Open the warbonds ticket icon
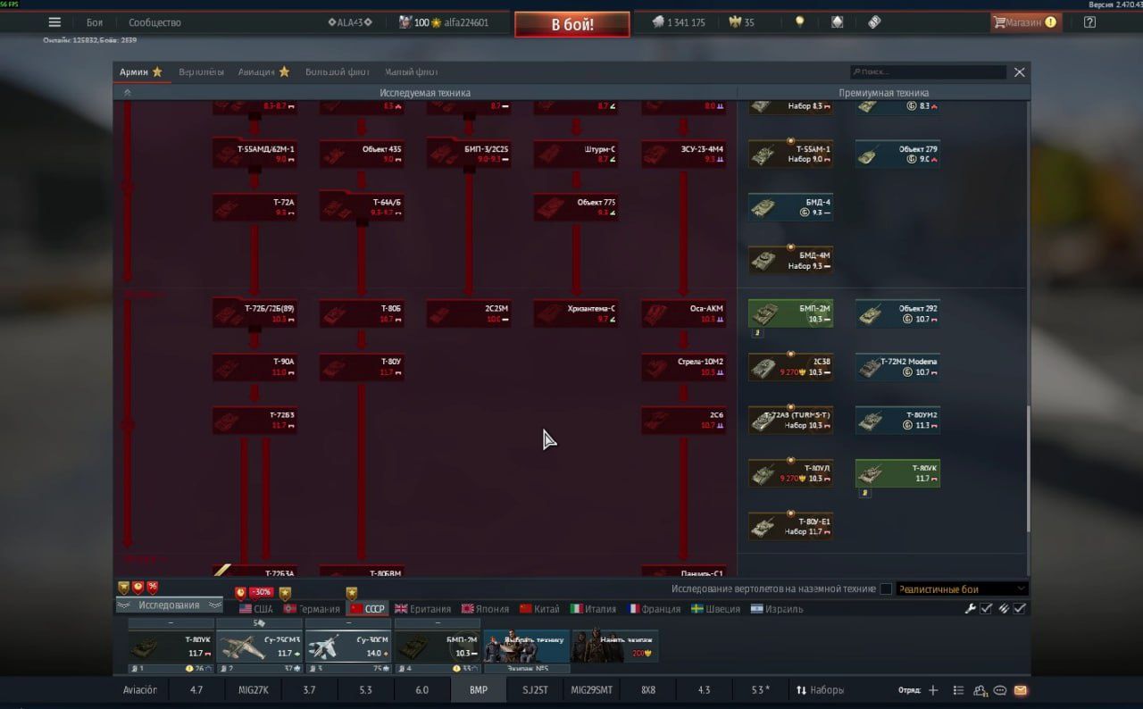The image size is (1143, 709). pyautogui.click(x=874, y=22)
